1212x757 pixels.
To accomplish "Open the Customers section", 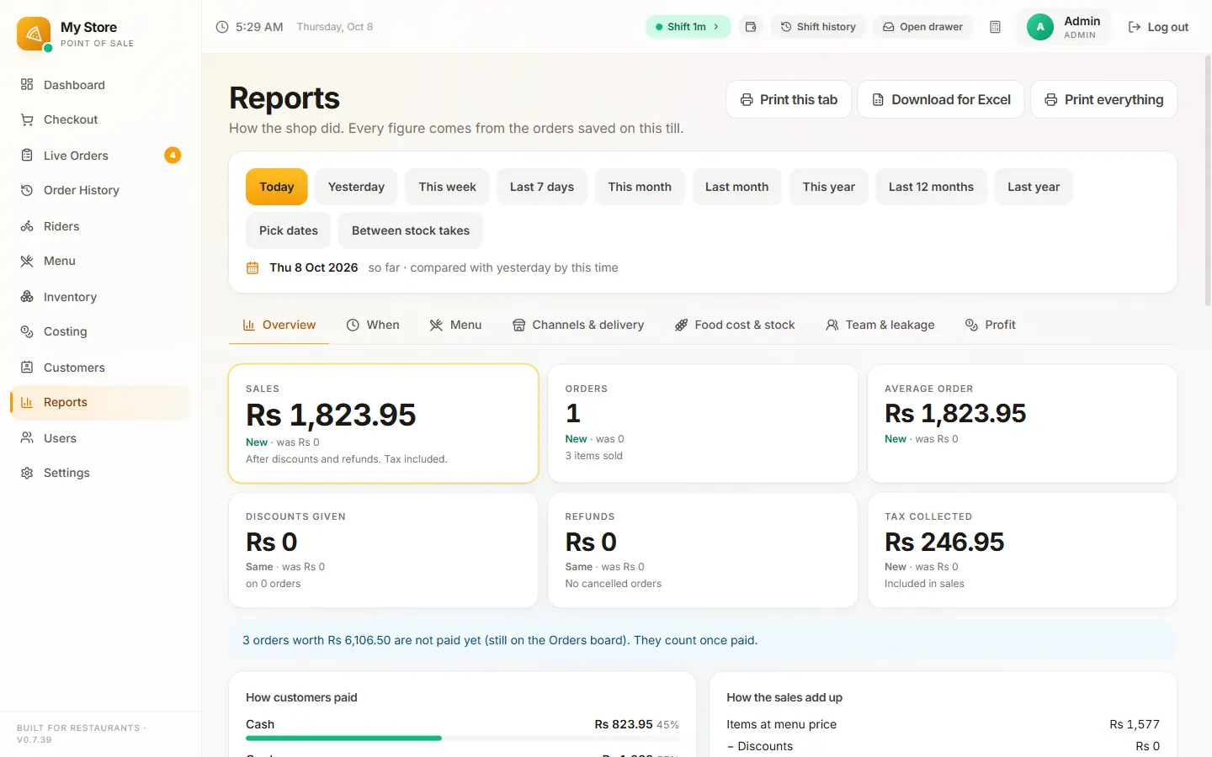I will click(x=101, y=368).
